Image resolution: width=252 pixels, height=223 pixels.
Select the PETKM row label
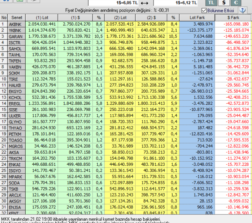(x=16, y=134)
